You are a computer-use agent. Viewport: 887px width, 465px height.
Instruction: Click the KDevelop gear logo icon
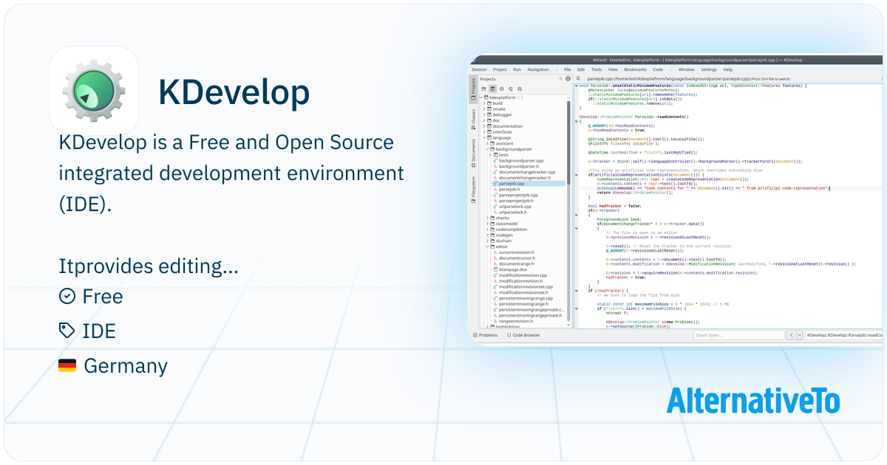click(94, 91)
